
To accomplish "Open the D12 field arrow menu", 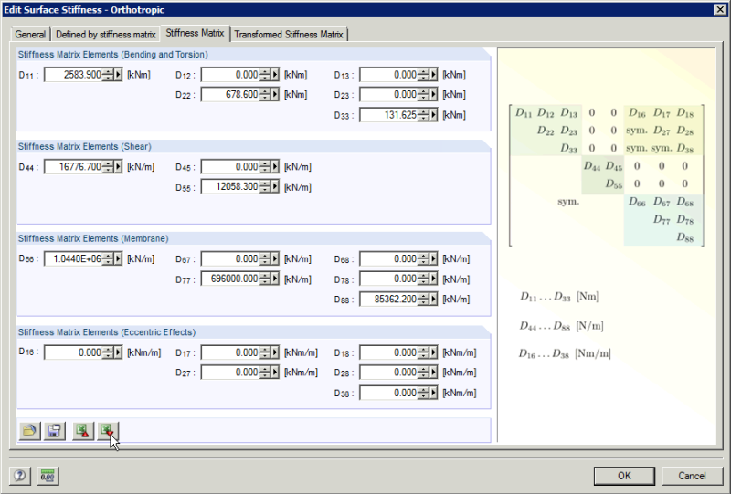I will (275, 75).
